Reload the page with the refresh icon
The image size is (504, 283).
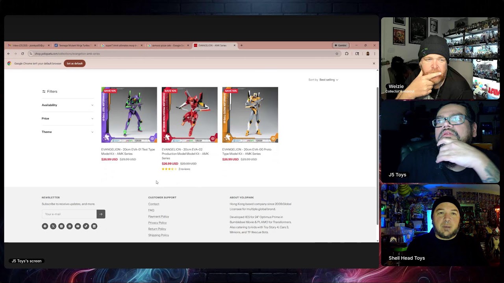point(22,53)
